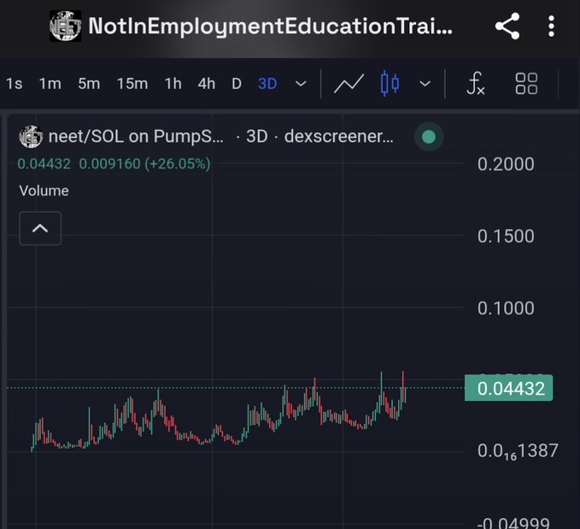
Task: Switch to 15m timeframe
Action: coord(132,84)
